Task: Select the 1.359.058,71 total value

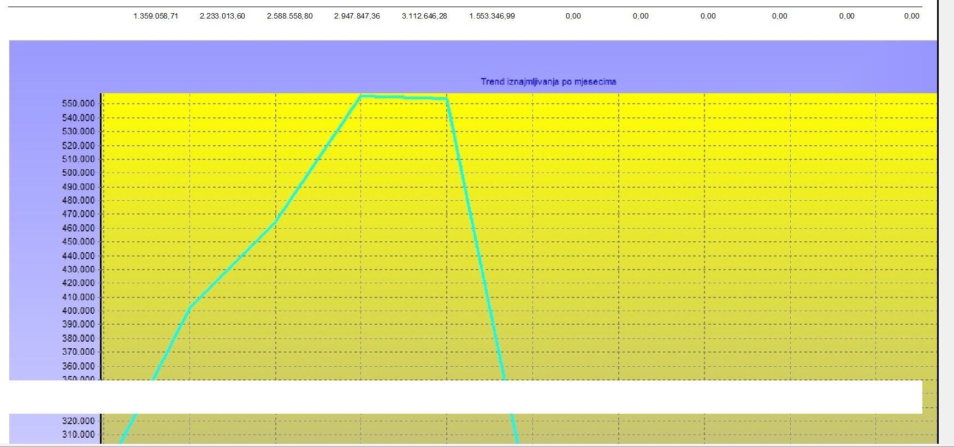Action: click(x=156, y=16)
